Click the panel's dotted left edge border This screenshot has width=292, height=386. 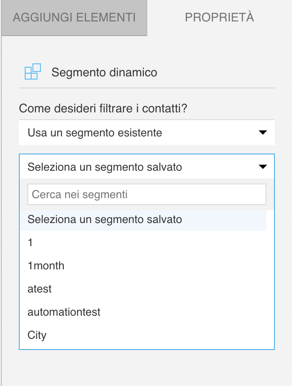[x=1, y=209]
